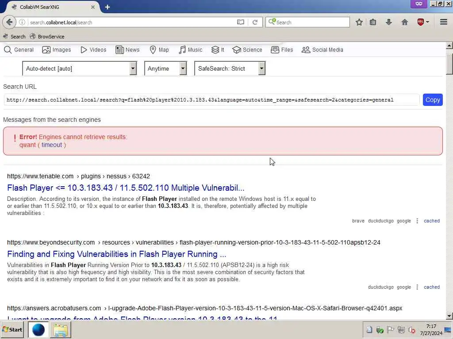Click the search engine magnifier icon
453x339 pixels.
click(x=272, y=22)
